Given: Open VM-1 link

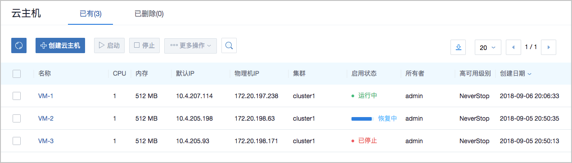Looking at the screenshot, I should click(x=46, y=96).
